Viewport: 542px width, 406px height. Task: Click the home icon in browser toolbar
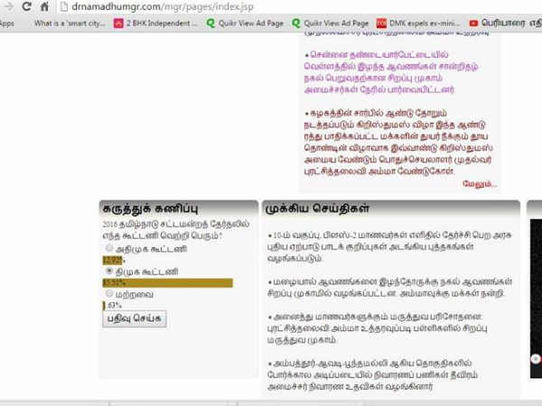tap(47, 6)
